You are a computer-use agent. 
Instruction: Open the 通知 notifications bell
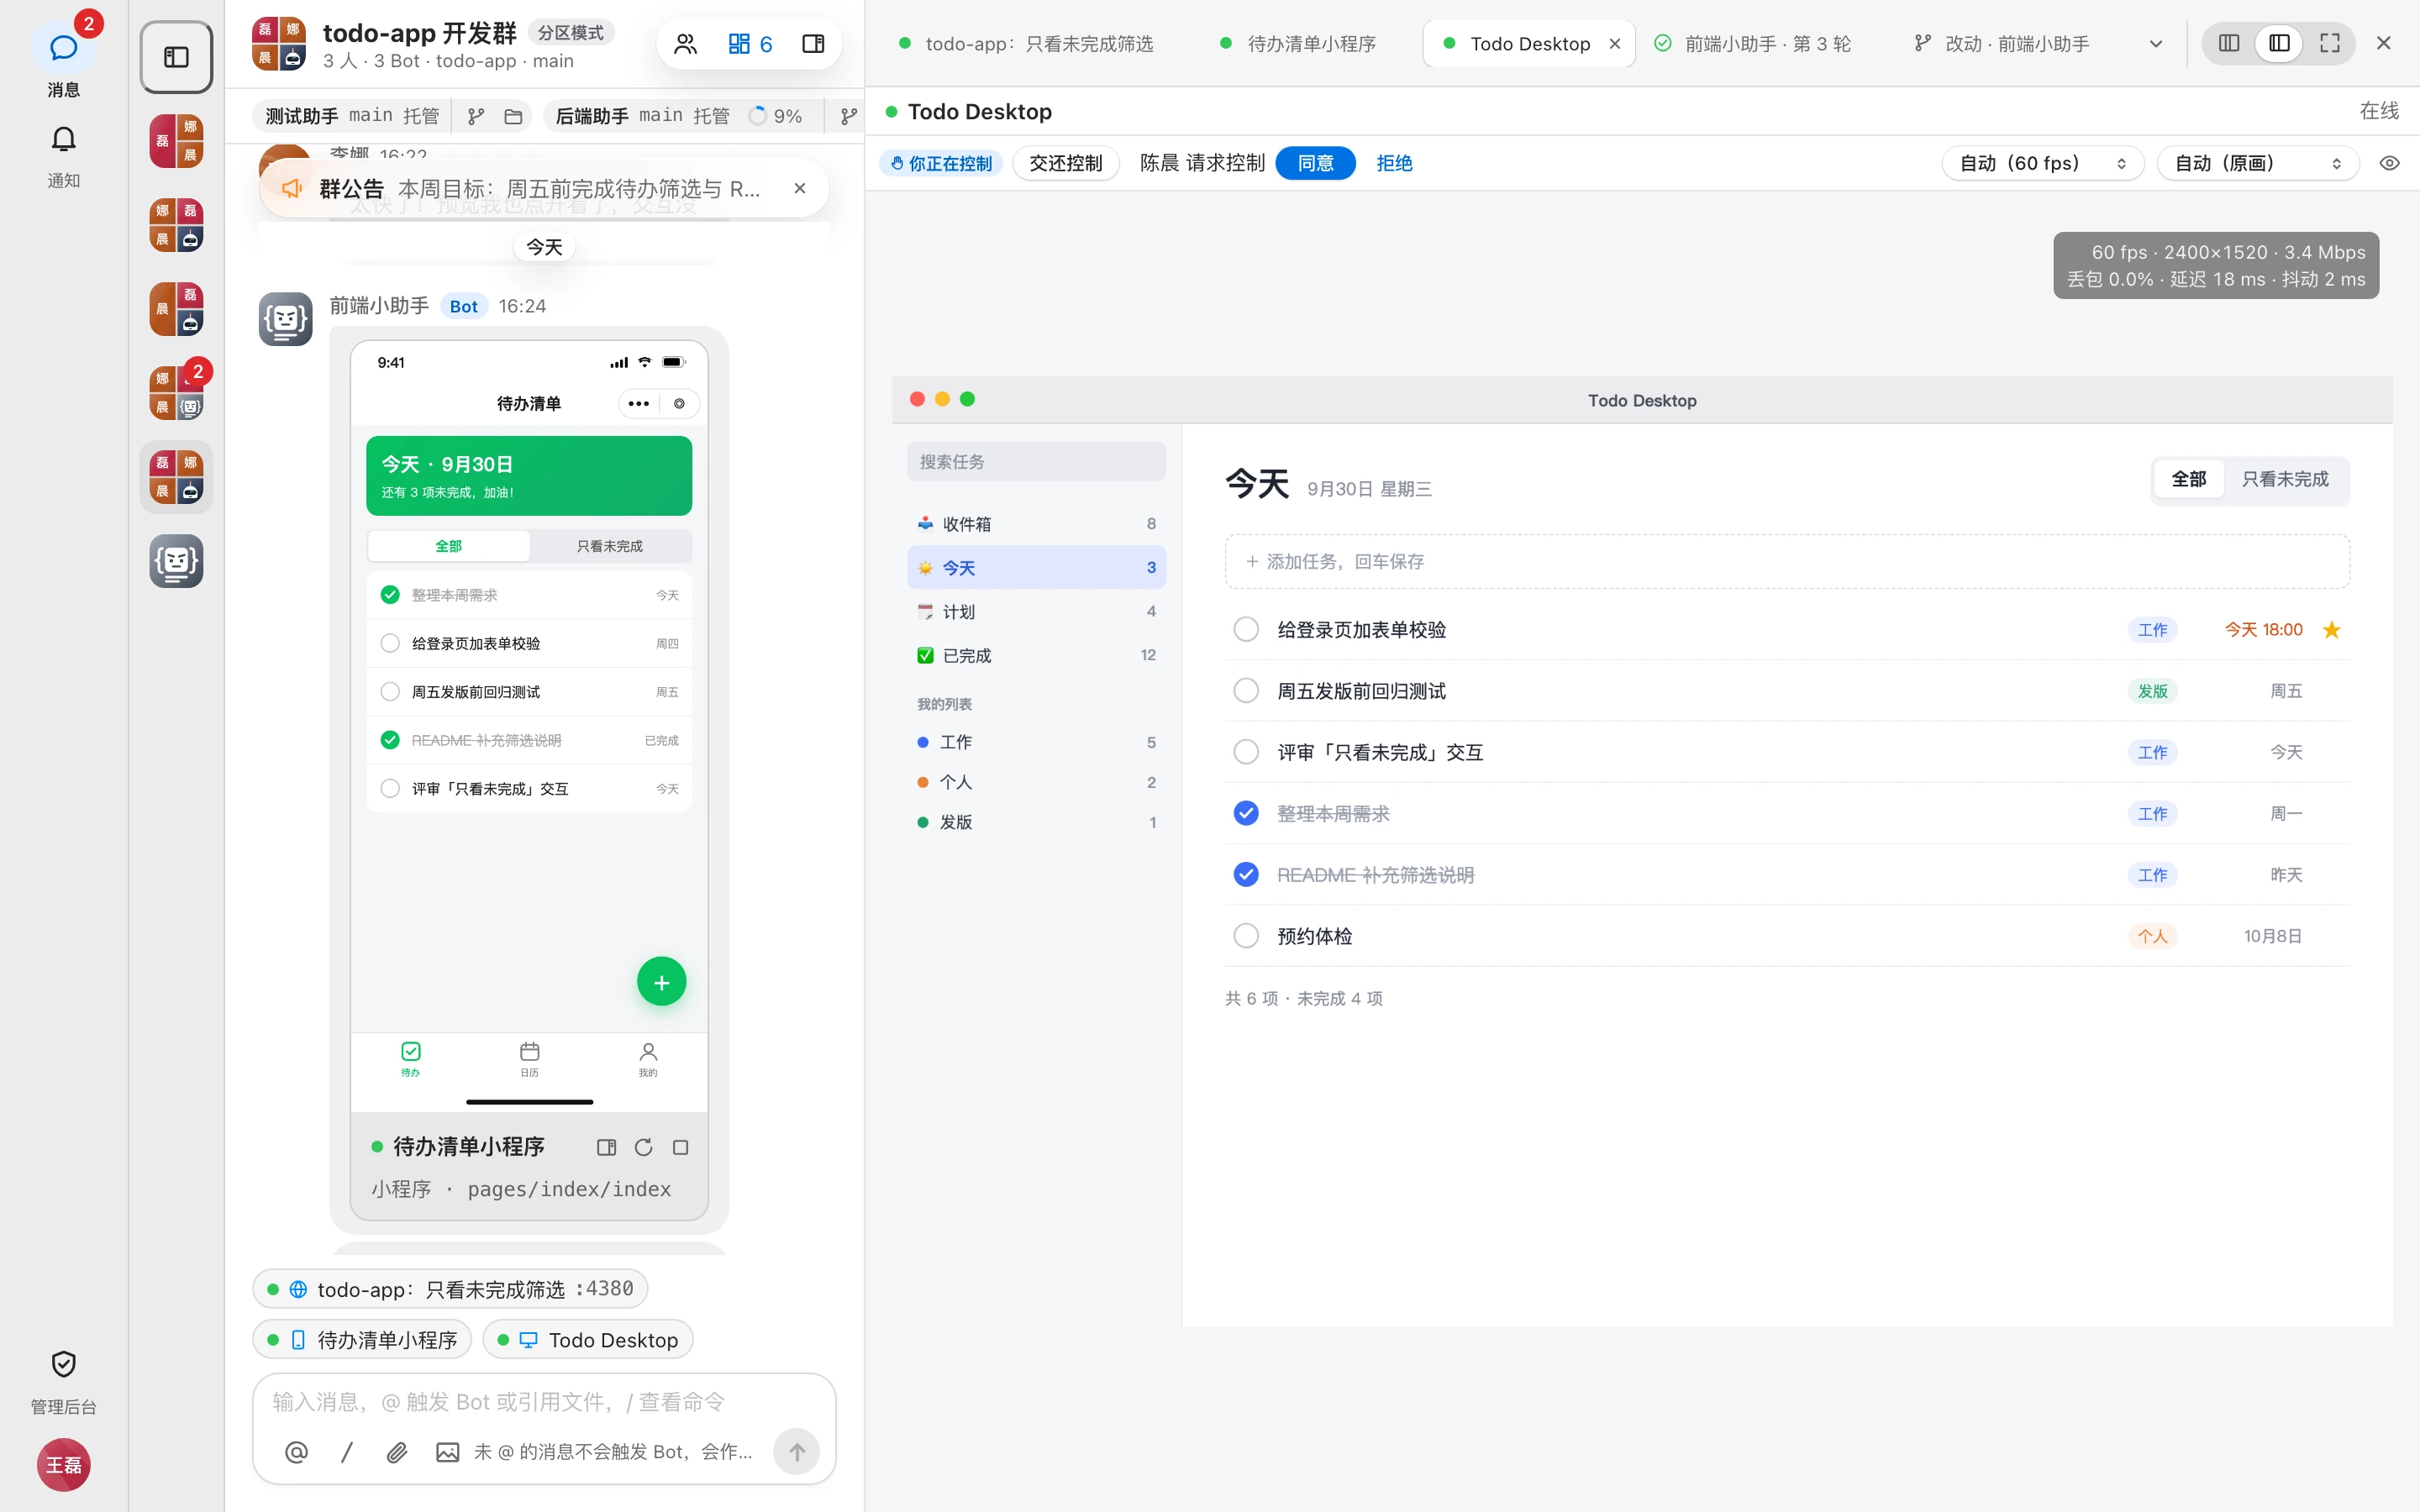(63, 155)
